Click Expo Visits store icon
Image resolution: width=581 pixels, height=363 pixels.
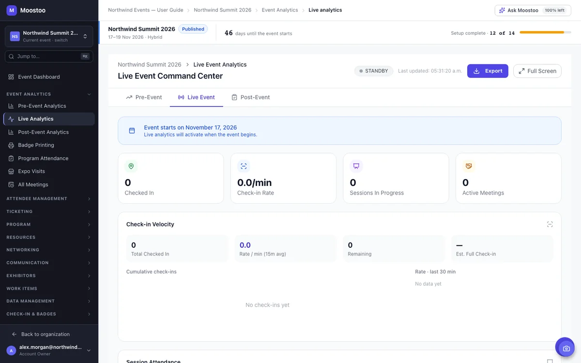(x=11, y=171)
